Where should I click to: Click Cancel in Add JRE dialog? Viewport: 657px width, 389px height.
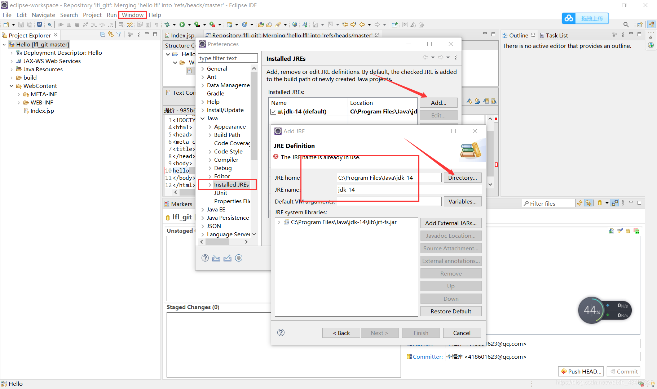[x=462, y=333]
